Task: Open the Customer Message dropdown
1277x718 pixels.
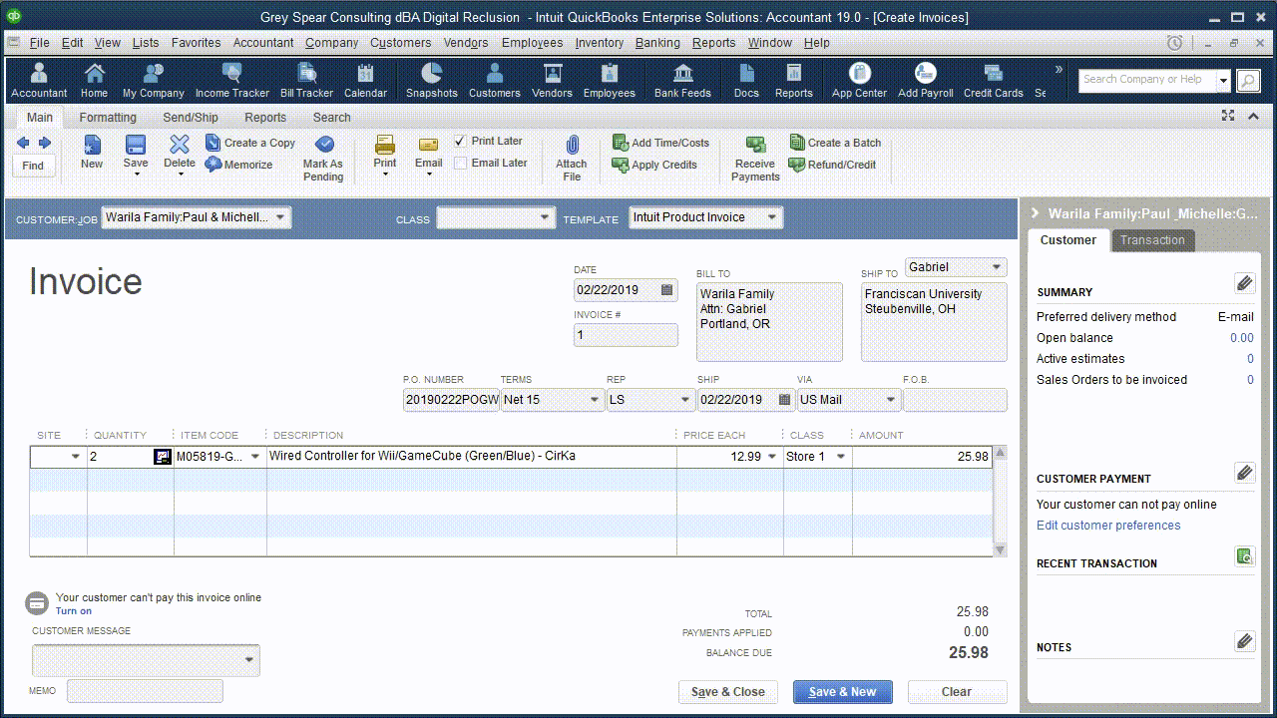Action: pyautogui.click(x=249, y=660)
